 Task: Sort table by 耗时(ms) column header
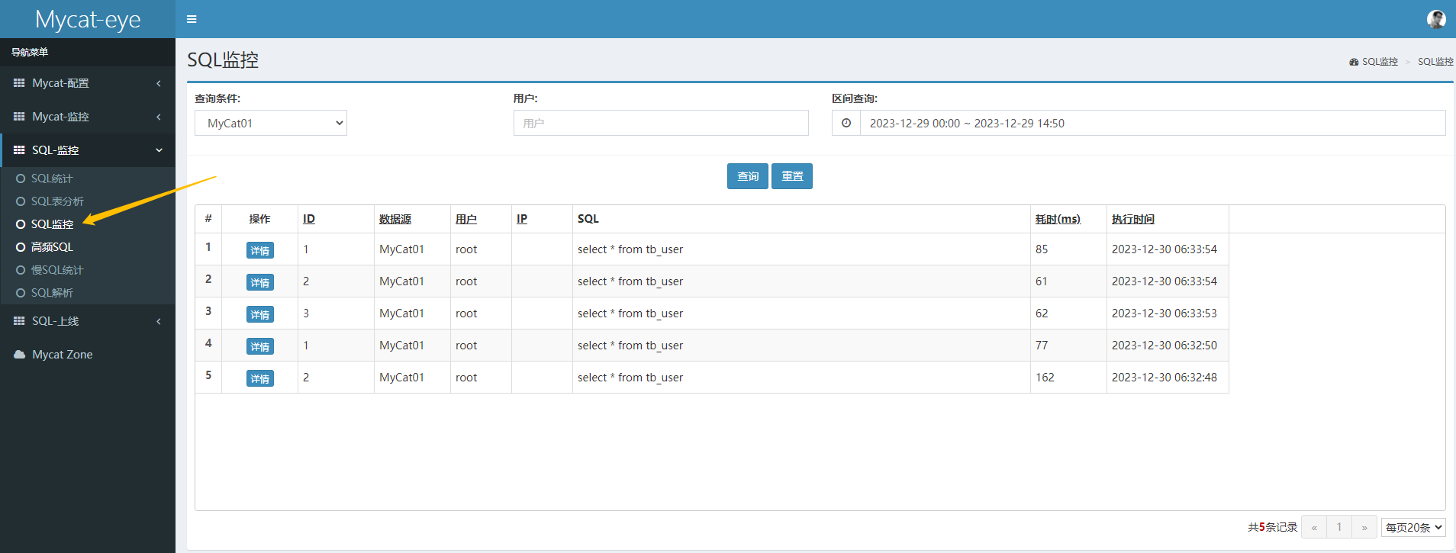[x=1058, y=219]
